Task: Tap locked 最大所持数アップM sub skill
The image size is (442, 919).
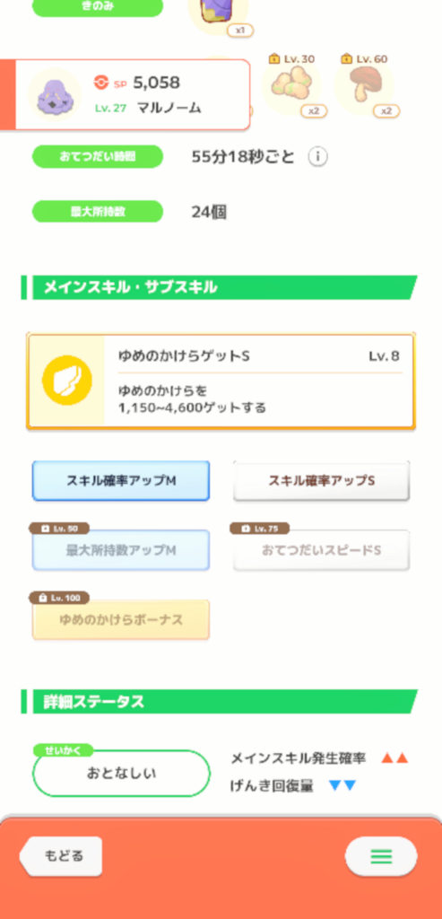Action: pyautogui.click(x=121, y=550)
